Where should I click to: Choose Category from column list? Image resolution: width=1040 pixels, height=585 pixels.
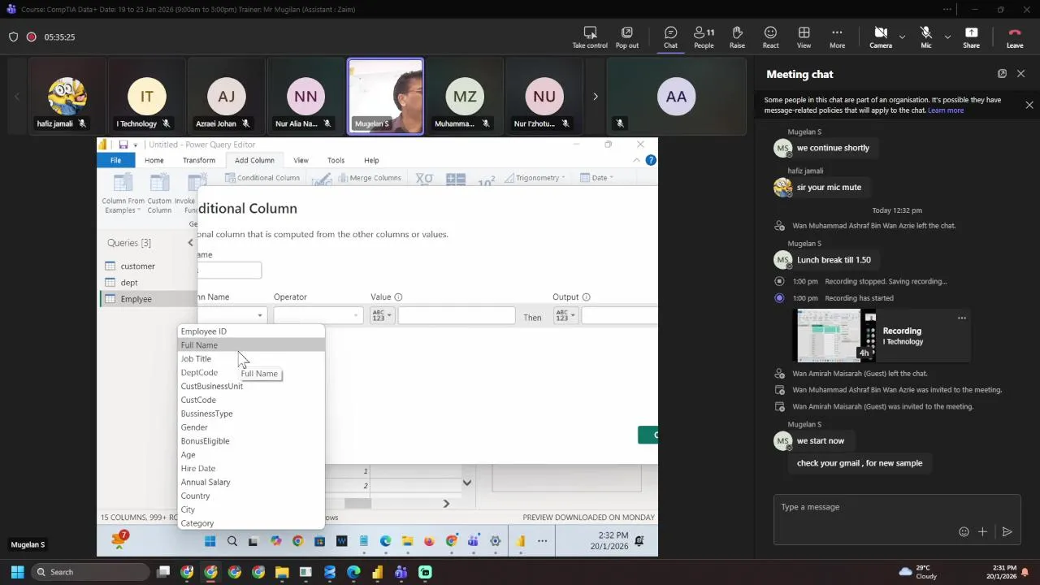coord(251,523)
